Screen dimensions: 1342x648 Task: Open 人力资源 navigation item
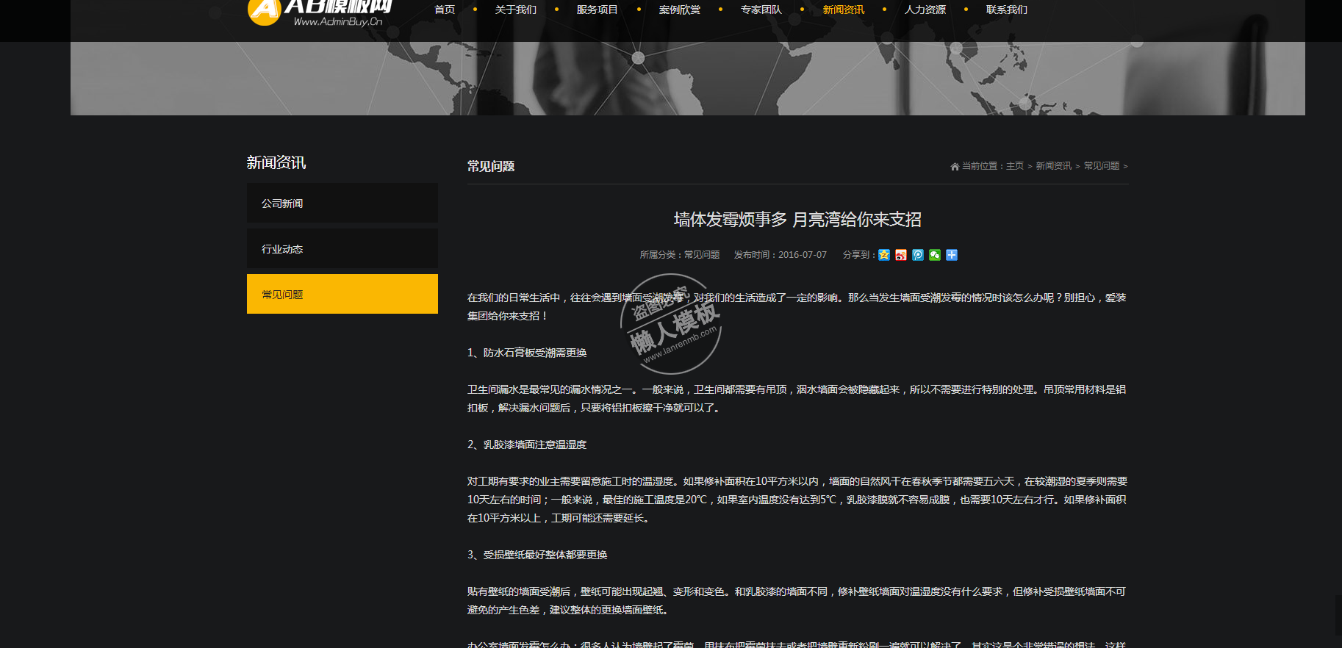[x=925, y=10]
